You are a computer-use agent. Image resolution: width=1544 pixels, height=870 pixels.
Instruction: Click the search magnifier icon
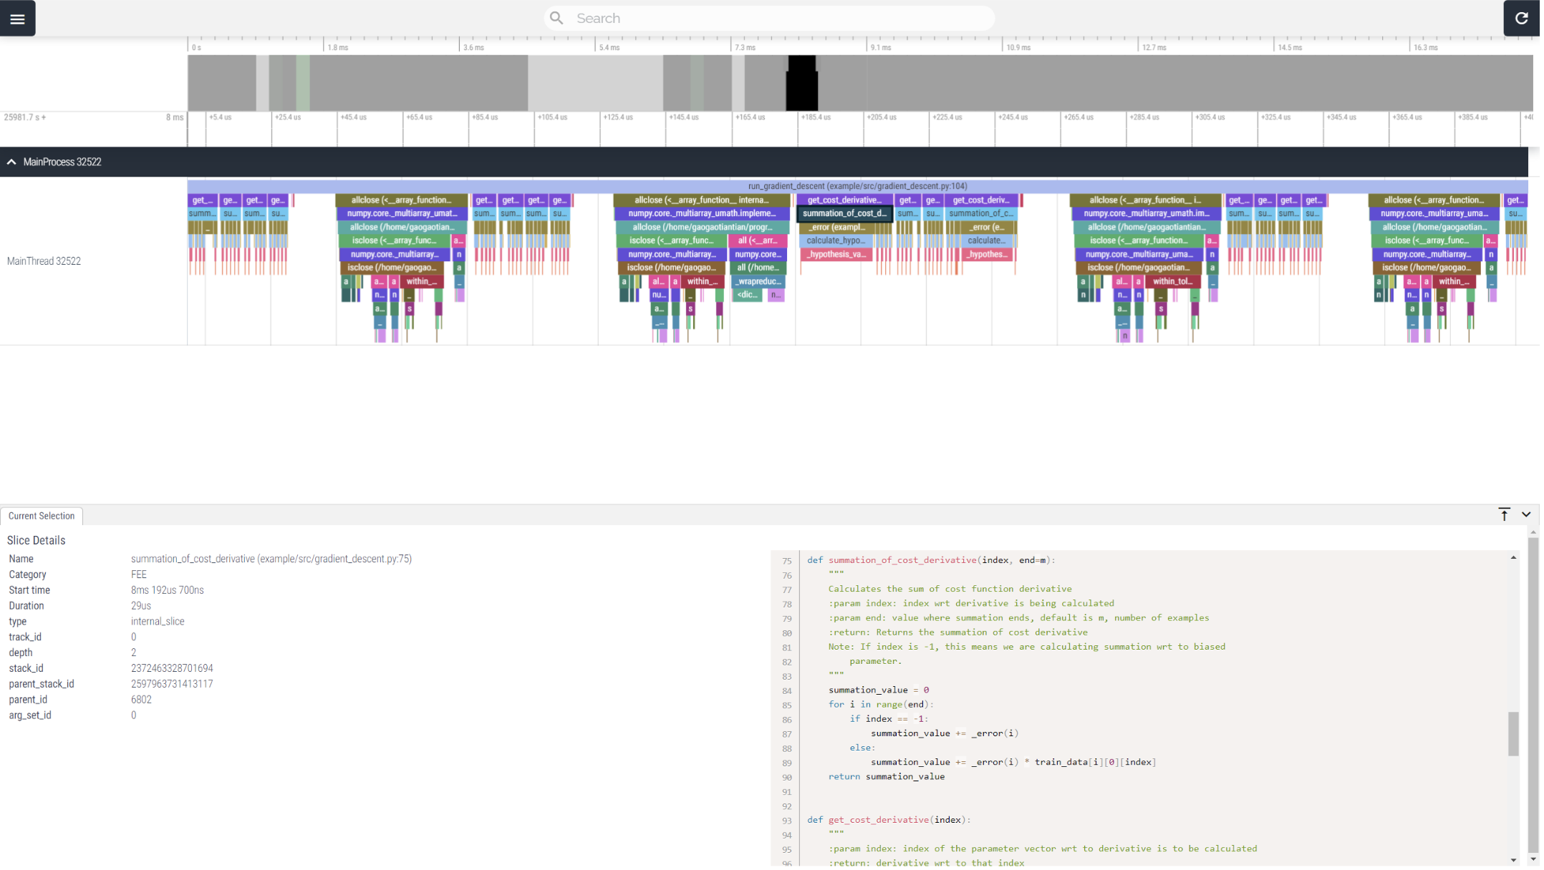pos(556,18)
